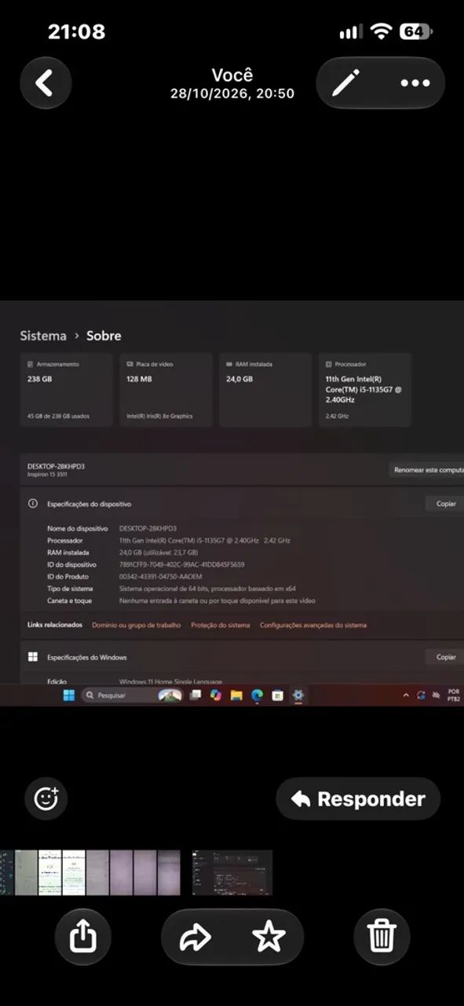The height and width of the screenshot is (1006, 464).
Task: Delete the photo with the trash icon
Action: [382, 937]
